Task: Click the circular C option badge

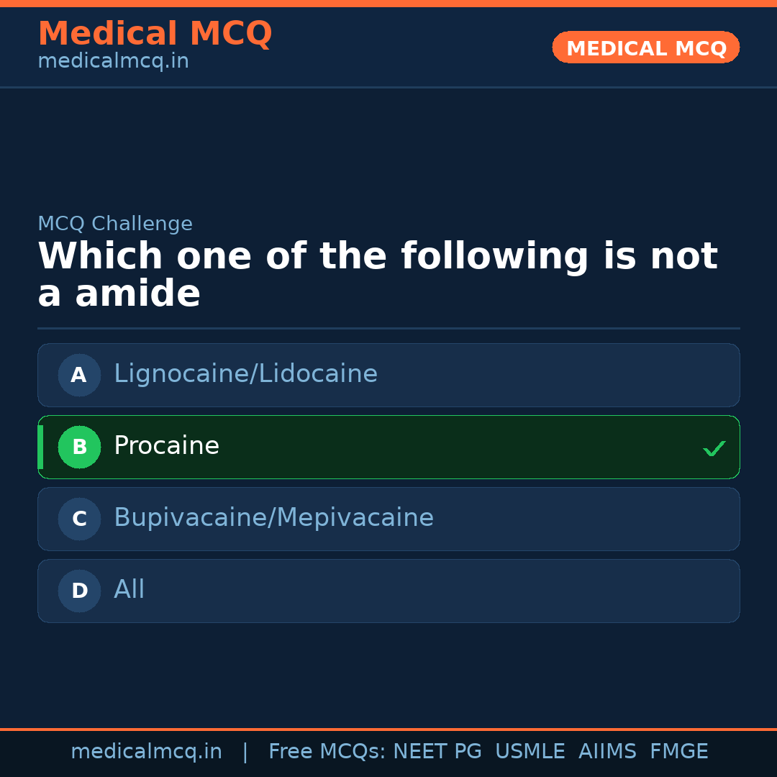Action: 79,519
